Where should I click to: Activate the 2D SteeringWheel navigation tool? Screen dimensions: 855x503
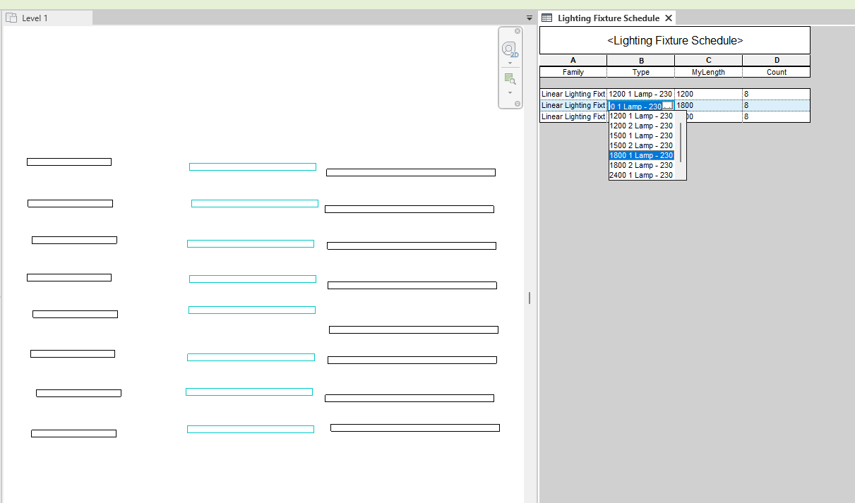(x=508, y=49)
